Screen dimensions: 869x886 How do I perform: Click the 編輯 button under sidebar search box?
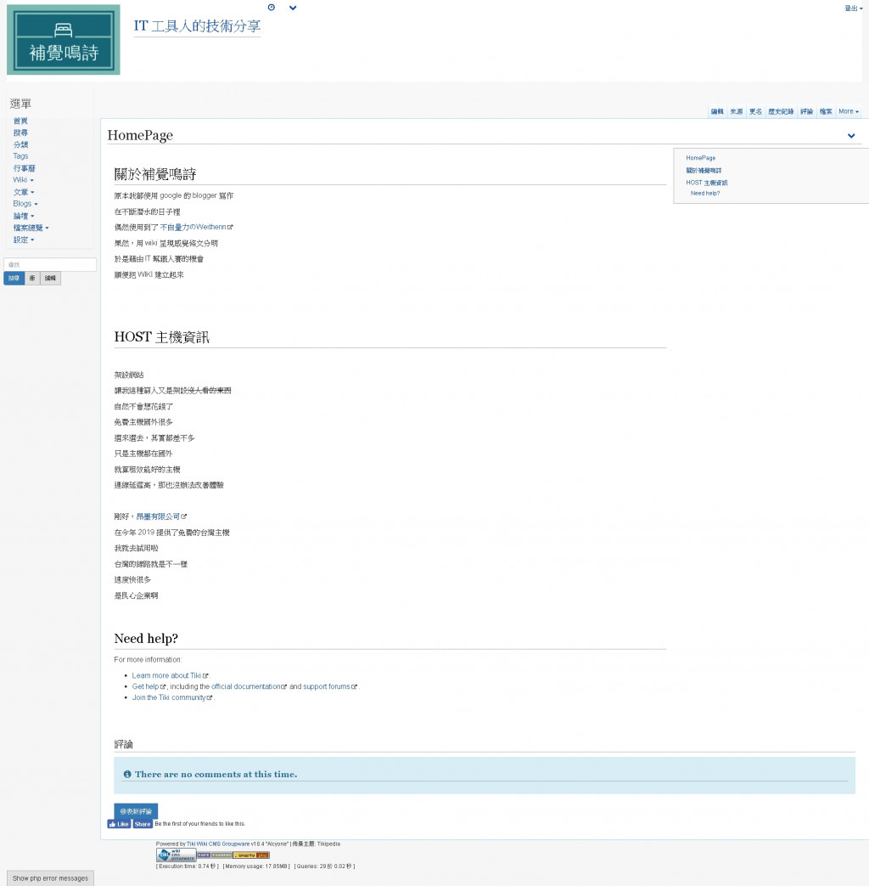pos(50,278)
